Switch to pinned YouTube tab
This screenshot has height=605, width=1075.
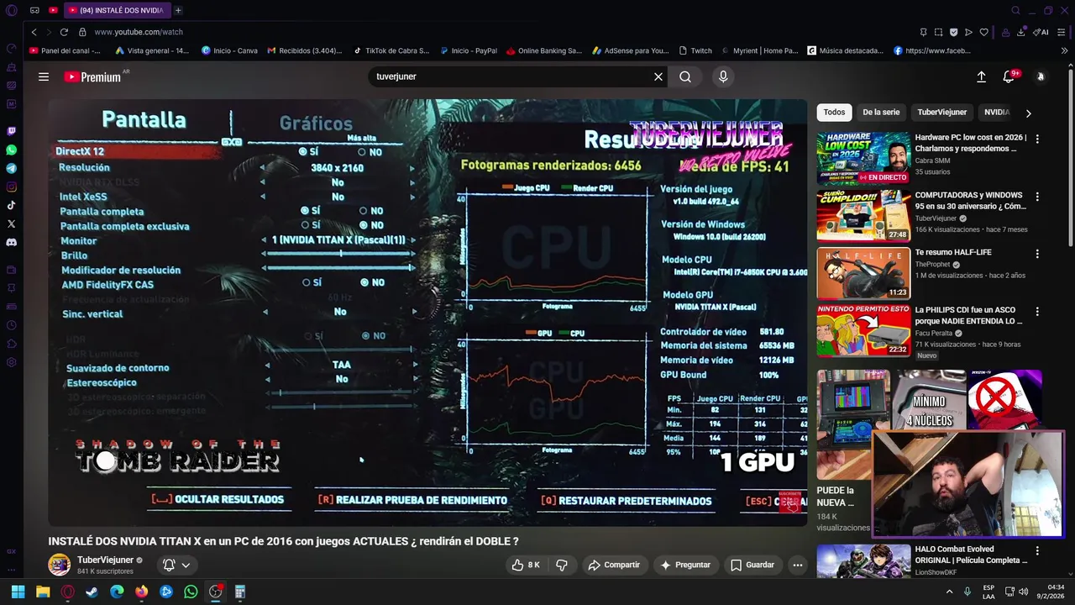click(x=53, y=10)
